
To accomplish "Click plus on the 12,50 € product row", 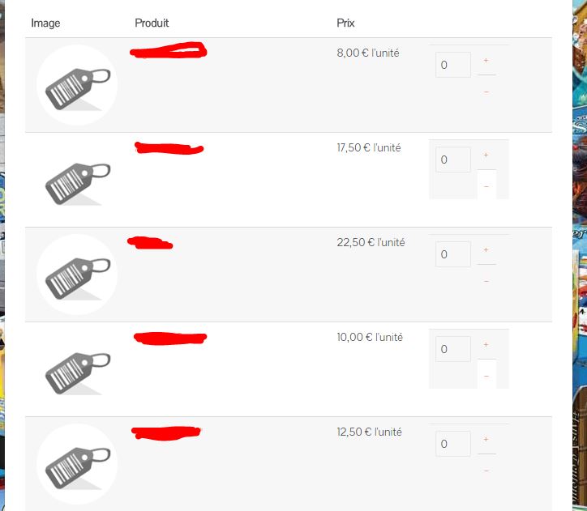I will pos(486,440).
